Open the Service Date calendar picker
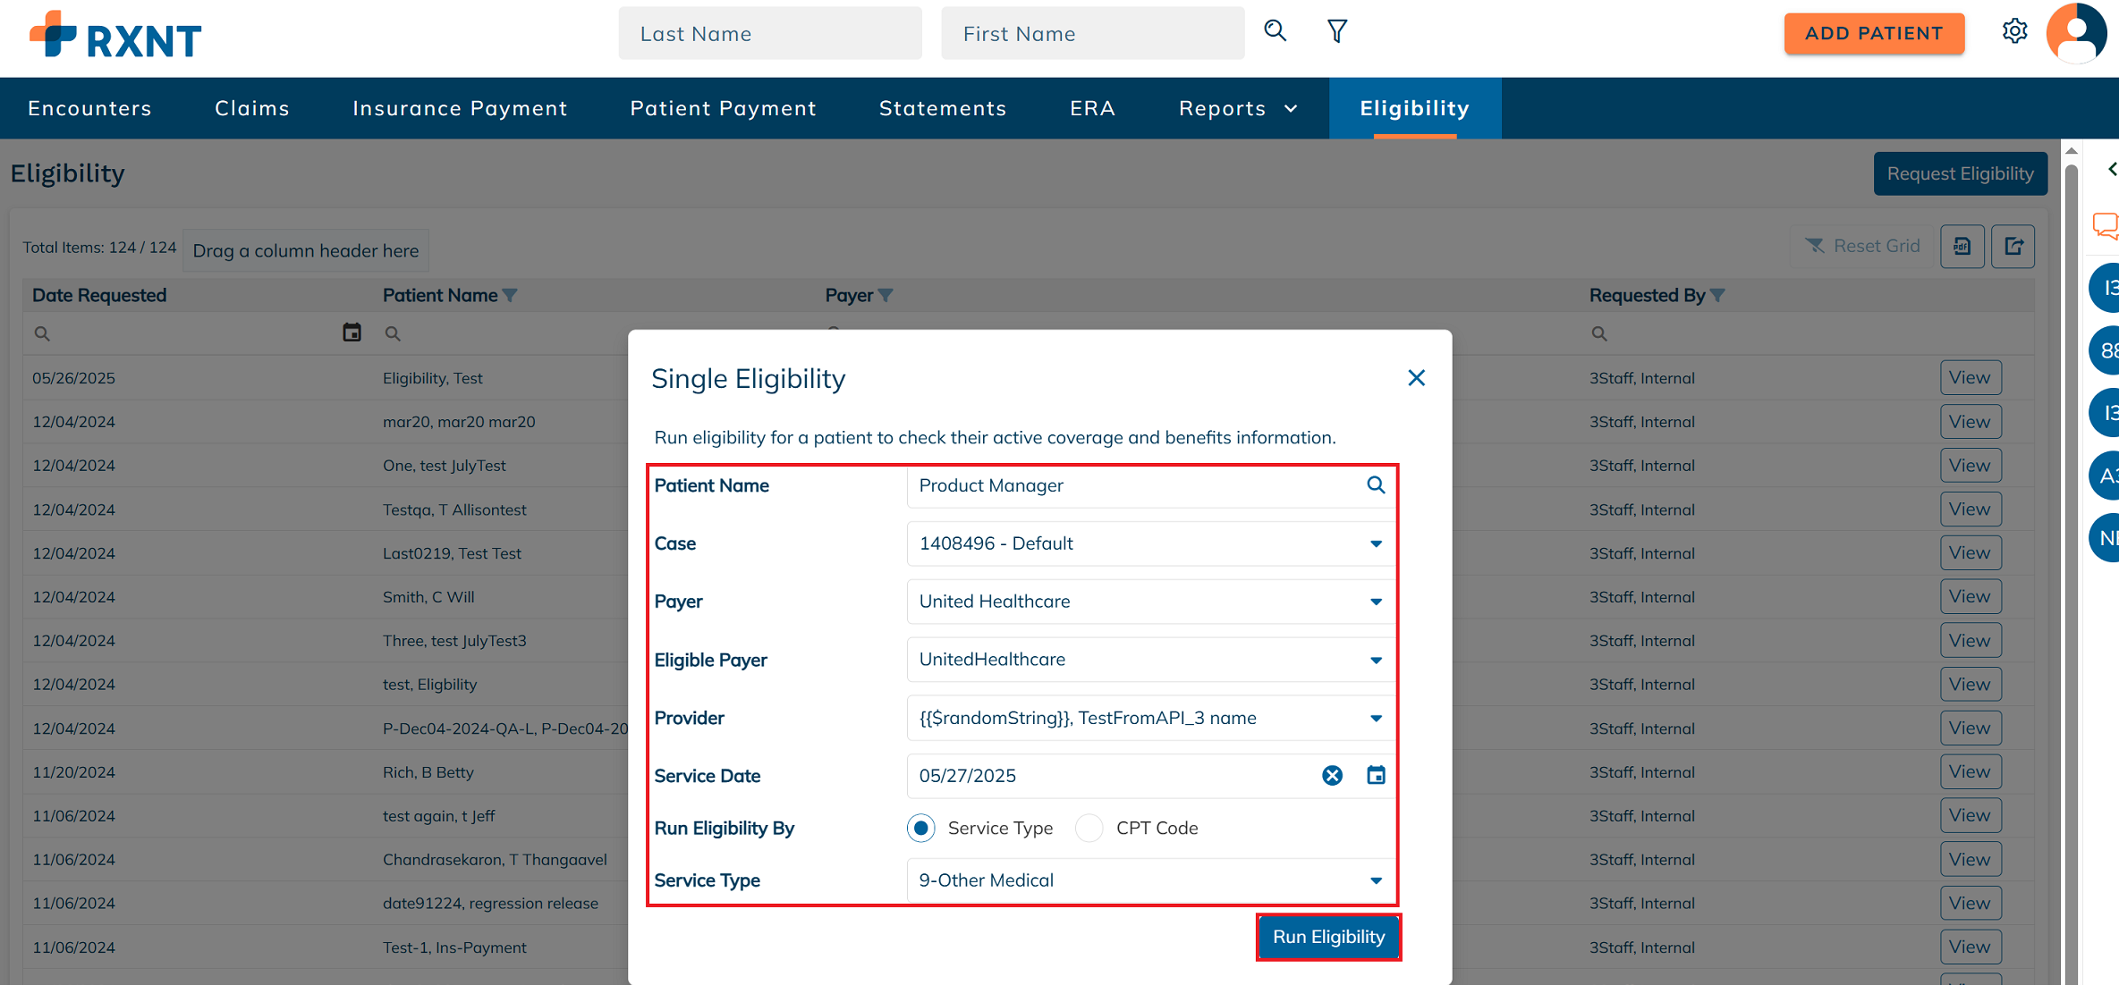The height and width of the screenshot is (985, 2119). point(1376,776)
